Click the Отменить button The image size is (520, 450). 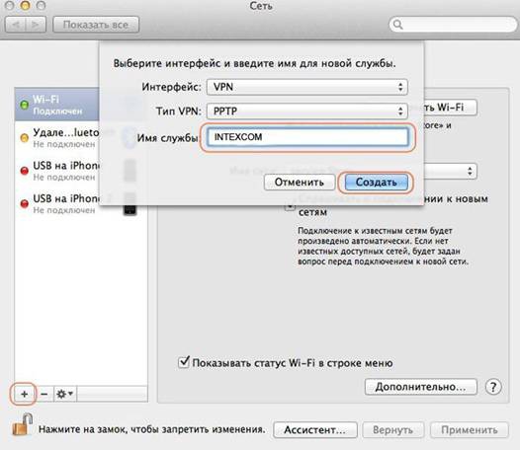[x=300, y=183]
